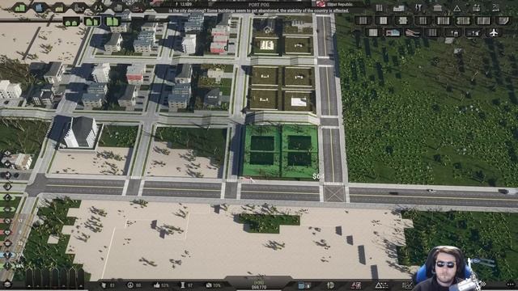Select the ramp or bridge road tool
518x291 pixels.
[x=413, y=32]
